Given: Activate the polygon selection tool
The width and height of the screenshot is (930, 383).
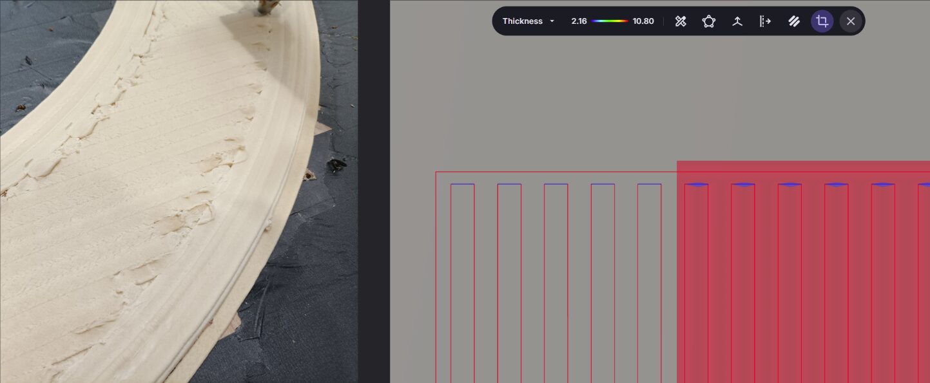Looking at the screenshot, I should [709, 21].
